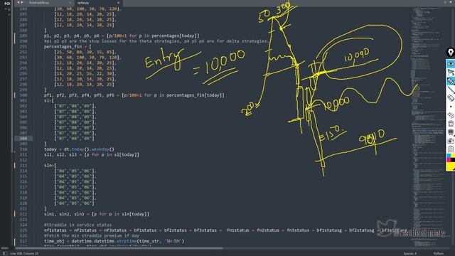This screenshot has width=455, height=256.
Task: Click 'pf1, pf2, pf3' on line 300
Action: (x=64, y=95)
